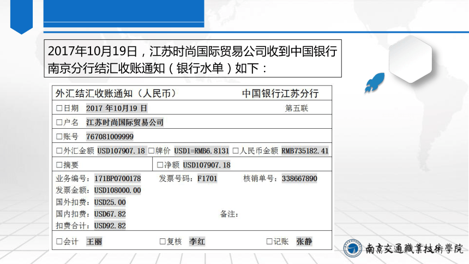Select business number 171BP0700178

point(118,179)
